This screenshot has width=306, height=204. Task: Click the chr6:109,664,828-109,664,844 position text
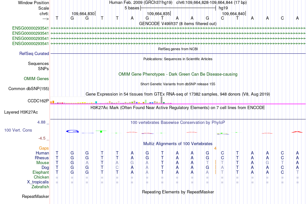click(211, 3)
